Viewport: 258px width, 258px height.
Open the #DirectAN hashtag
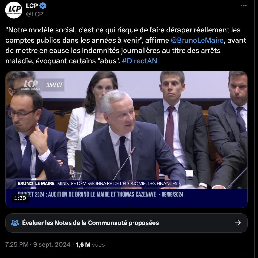pos(139,61)
